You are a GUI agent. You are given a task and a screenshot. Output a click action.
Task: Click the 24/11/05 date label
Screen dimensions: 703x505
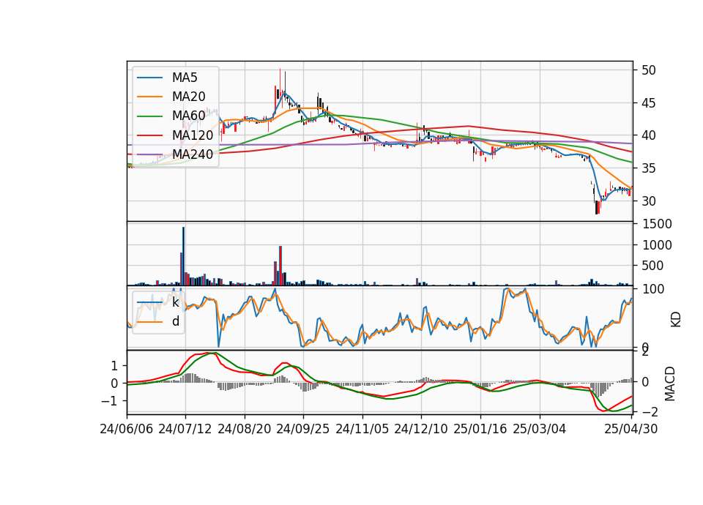coord(362,429)
